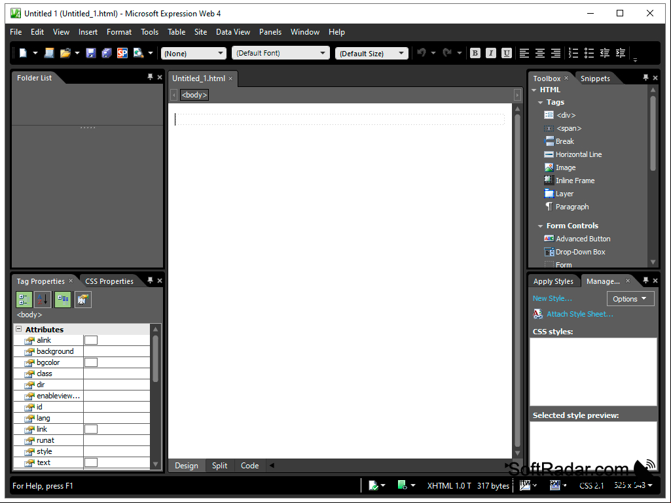Screen dimensions: 671x503
Task: Select the Paragraph tool
Action: click(x=566, y=207)
